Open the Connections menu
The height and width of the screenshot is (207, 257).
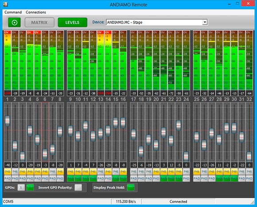(36, 12)
